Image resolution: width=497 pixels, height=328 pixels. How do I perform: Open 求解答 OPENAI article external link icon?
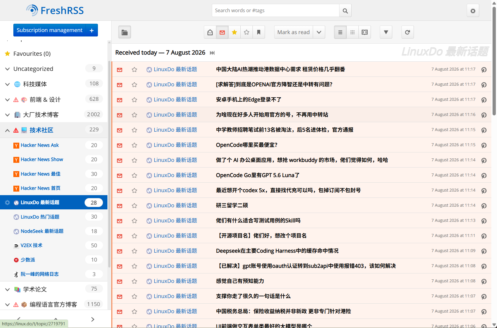coord(484,85)
